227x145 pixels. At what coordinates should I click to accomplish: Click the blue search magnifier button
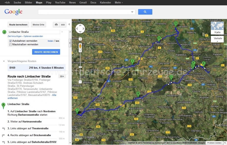click(145, 12)
